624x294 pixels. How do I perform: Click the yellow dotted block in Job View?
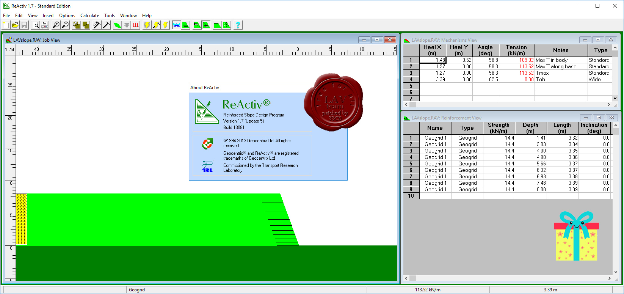(x=22, y=219)
